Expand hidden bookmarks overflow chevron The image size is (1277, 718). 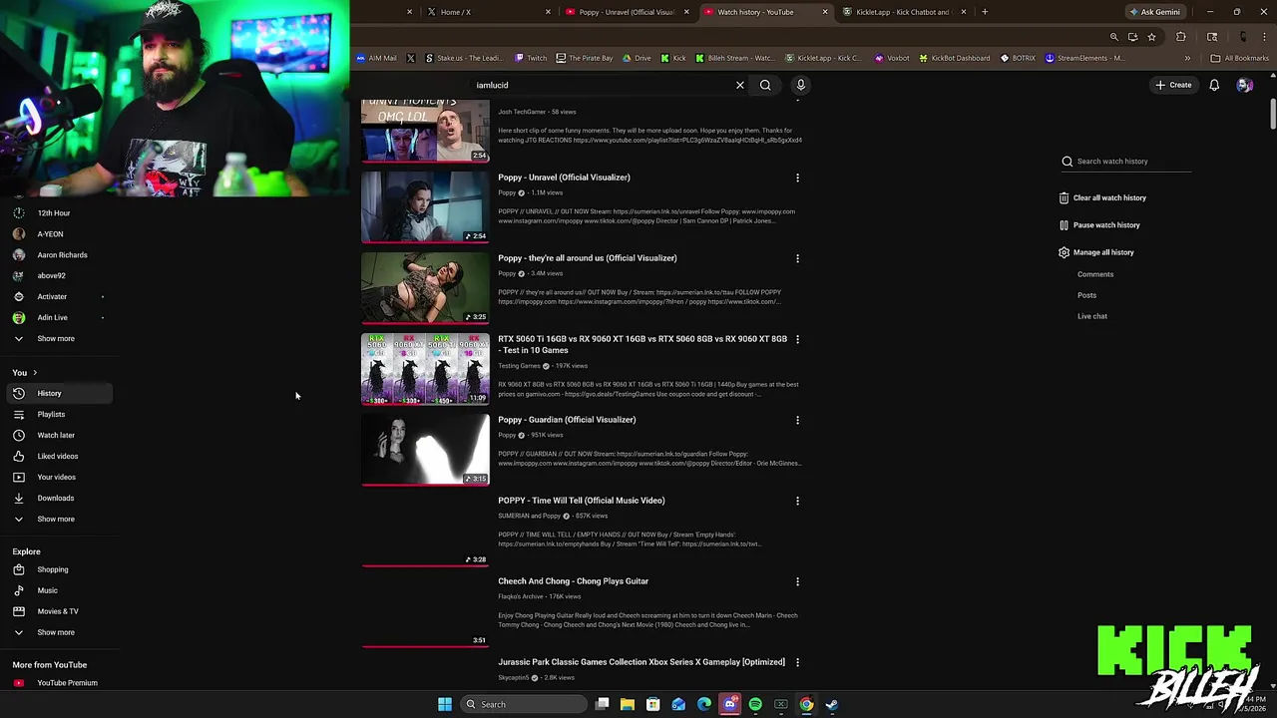pos(1187,58)
